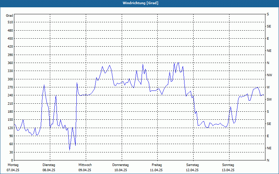Image resolution: width=279 pixels, height=174 pixels.
Task: Click the 'Montag' day label
Action: pos(13,165)
